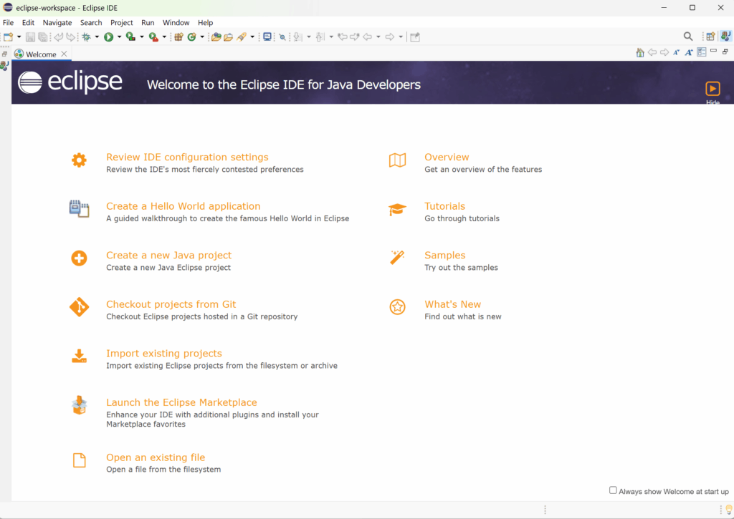Viewport: 734px width, 519px height.
Task: Expand the External Tools dropdown arrow
Action: (x=164, y=37)
